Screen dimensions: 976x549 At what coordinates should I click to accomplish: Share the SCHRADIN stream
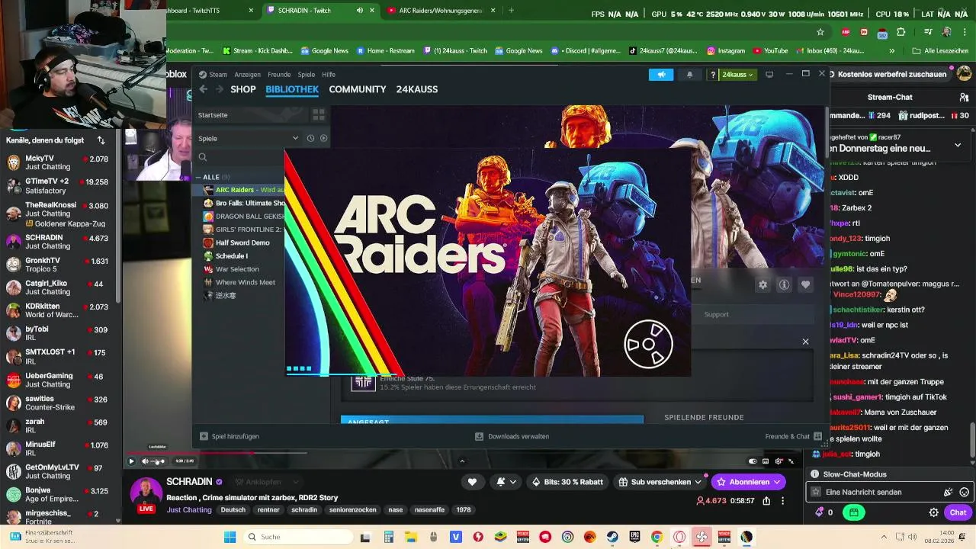point(766,501)
